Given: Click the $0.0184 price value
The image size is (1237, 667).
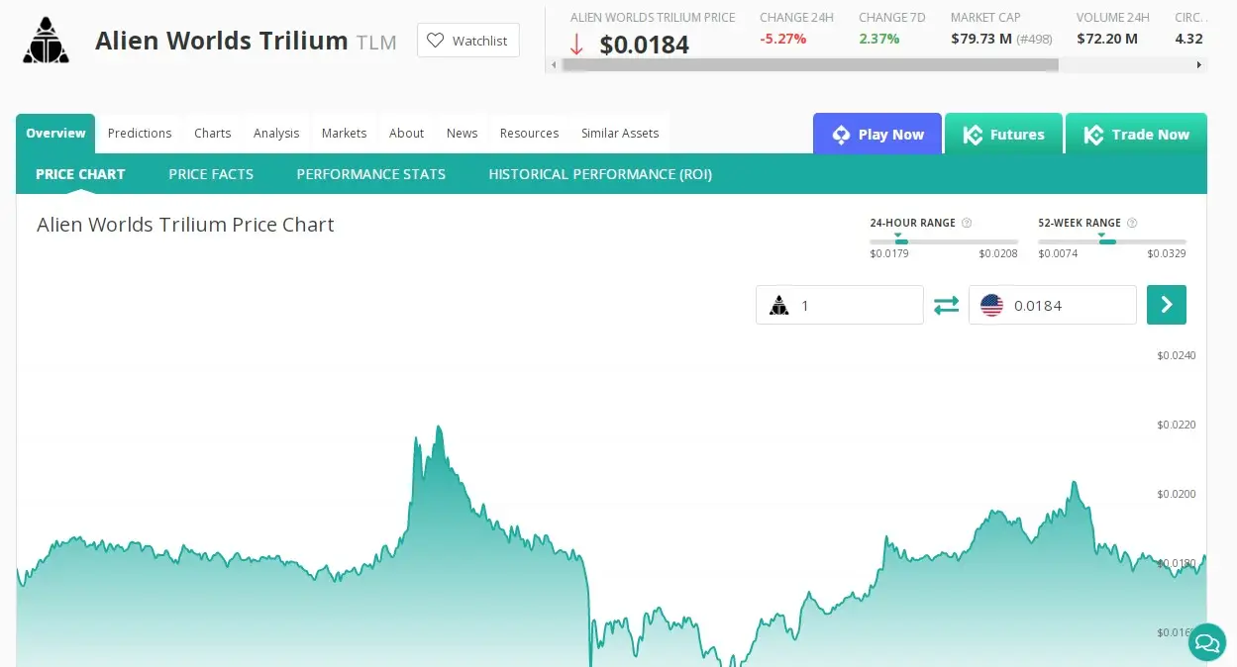Looking at the screenshot, I should pos(645,45).
